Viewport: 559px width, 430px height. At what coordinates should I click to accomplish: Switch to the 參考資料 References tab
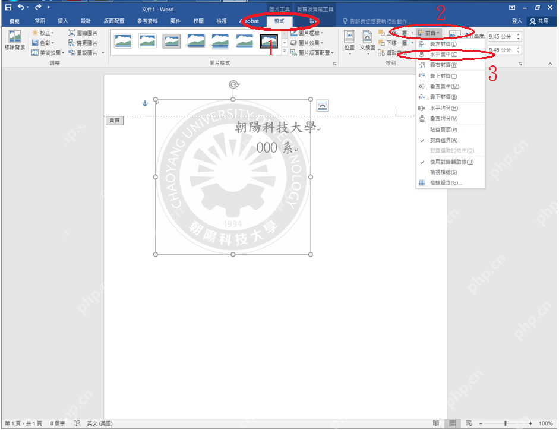point(147,21)
